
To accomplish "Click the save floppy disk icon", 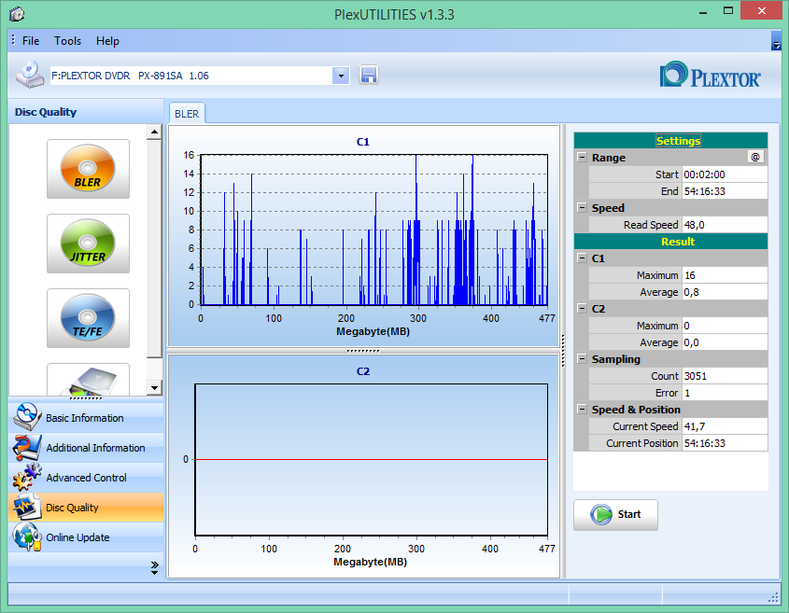I will pyautogui.click(x=368, y=76).
